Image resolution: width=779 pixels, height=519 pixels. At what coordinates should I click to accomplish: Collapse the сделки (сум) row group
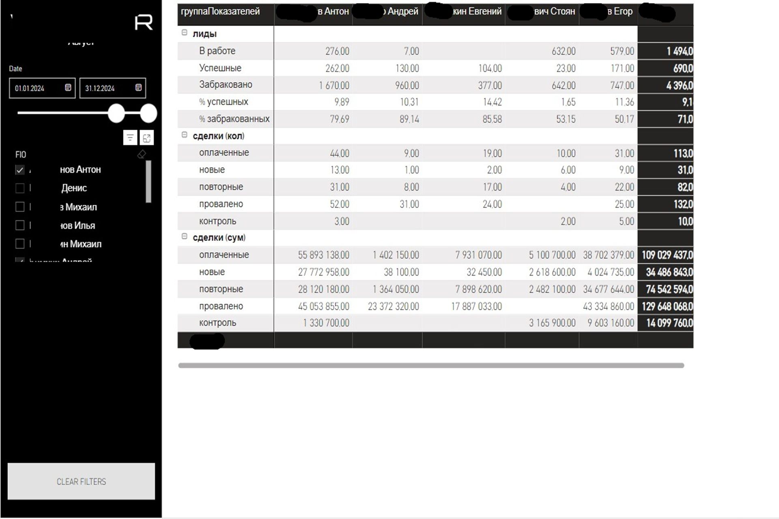pyautogui.click(x=184, y=236)
